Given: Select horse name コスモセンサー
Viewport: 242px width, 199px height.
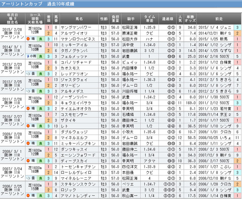Looking at the screenshot, I should coord(74,114).
